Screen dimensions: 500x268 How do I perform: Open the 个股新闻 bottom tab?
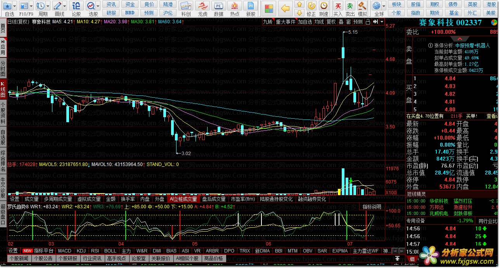coord(19,258)
